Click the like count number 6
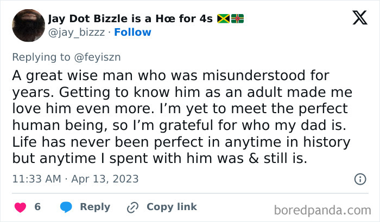380x222 pixels. click(37, 207)
